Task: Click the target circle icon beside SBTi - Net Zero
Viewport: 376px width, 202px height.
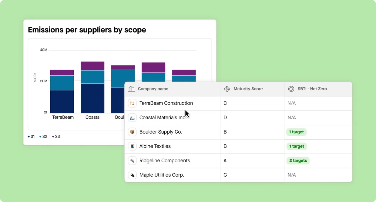Action: tap(291, 89)
